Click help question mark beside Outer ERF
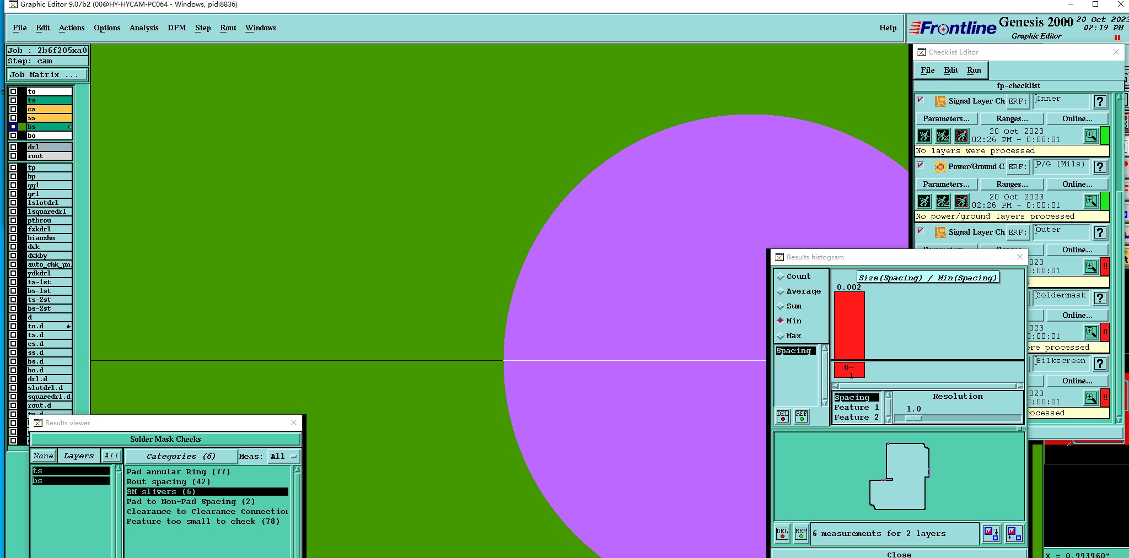This screenshot has width=1129, height=558. (x=1100, y=232)
